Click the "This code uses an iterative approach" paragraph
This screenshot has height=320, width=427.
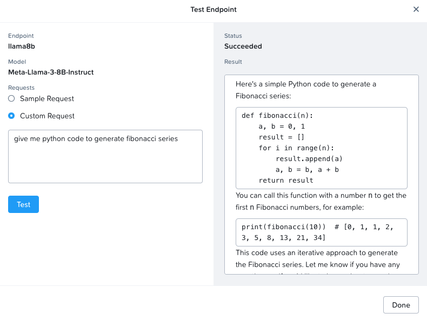pos(316,258)
